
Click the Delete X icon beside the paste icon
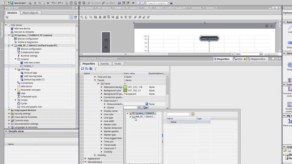(x=48, y=3)
